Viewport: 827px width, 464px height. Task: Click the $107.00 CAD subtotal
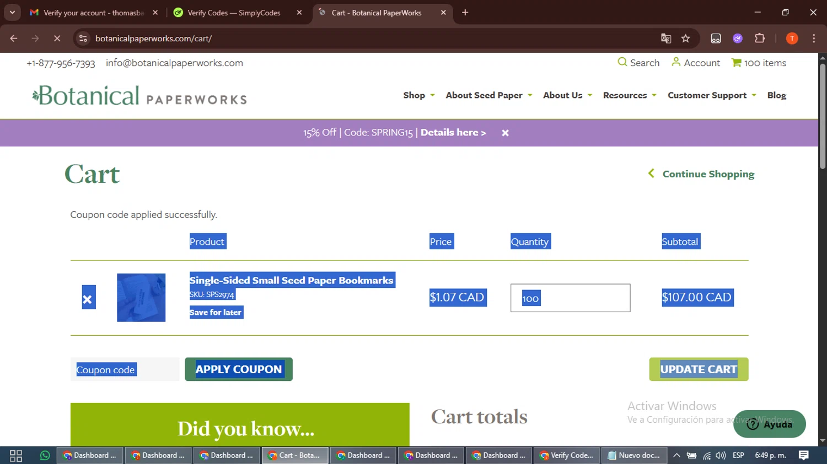coord(697,297)
